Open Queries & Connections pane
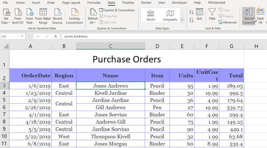 pos(117,10)
